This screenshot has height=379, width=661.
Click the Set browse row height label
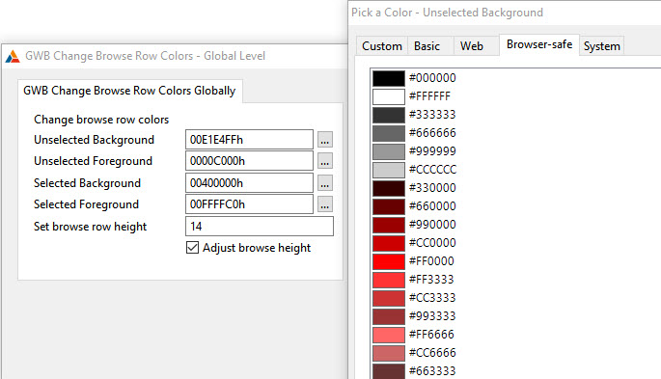click(90, 227)
